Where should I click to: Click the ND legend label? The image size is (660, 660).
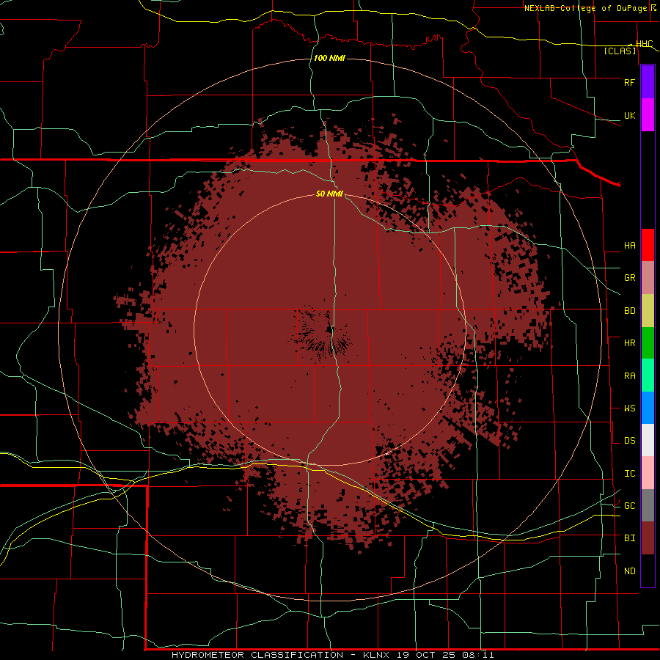(x=629, y=571)
